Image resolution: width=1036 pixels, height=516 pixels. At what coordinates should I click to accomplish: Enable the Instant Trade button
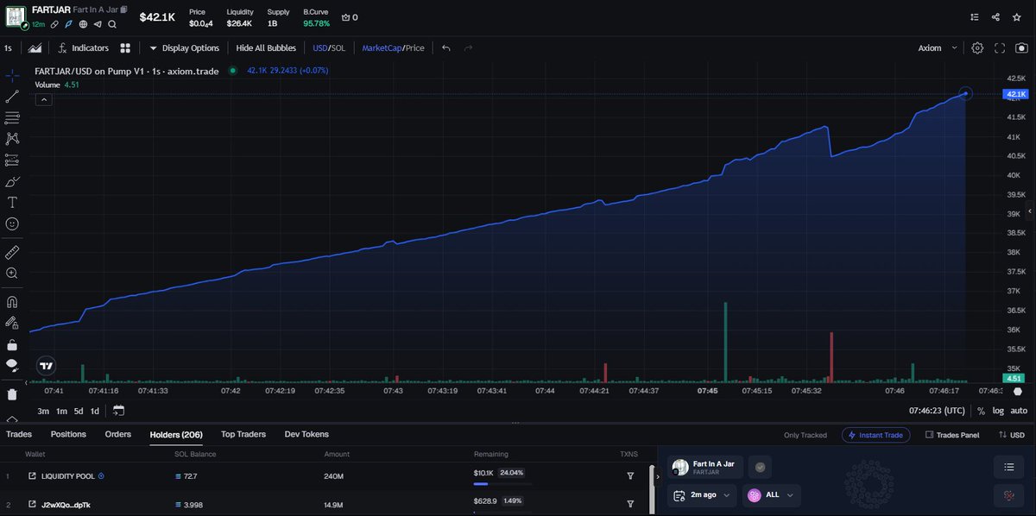(875, 435)
